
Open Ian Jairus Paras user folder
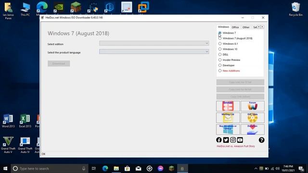point(8,11)
